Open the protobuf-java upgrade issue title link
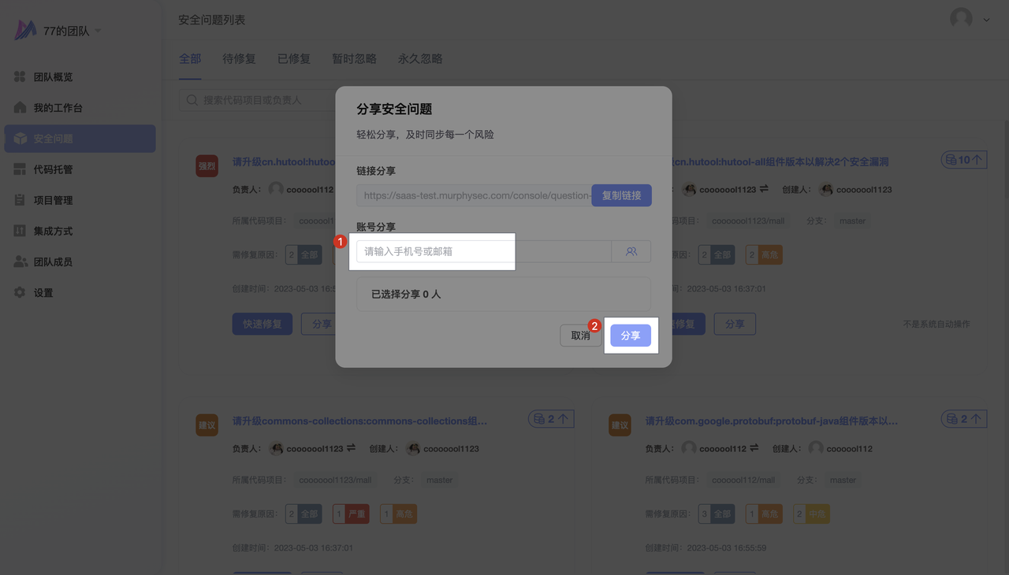Screen dimensions: 1009x575 (x=771, y=421)
